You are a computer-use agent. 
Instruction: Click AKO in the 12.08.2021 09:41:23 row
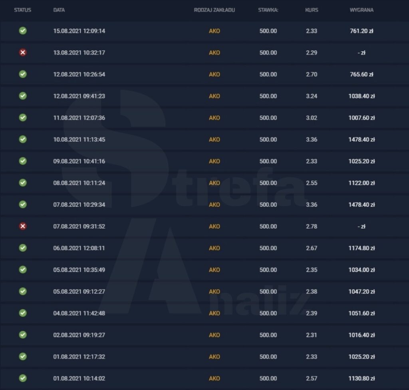pos(214,96)
